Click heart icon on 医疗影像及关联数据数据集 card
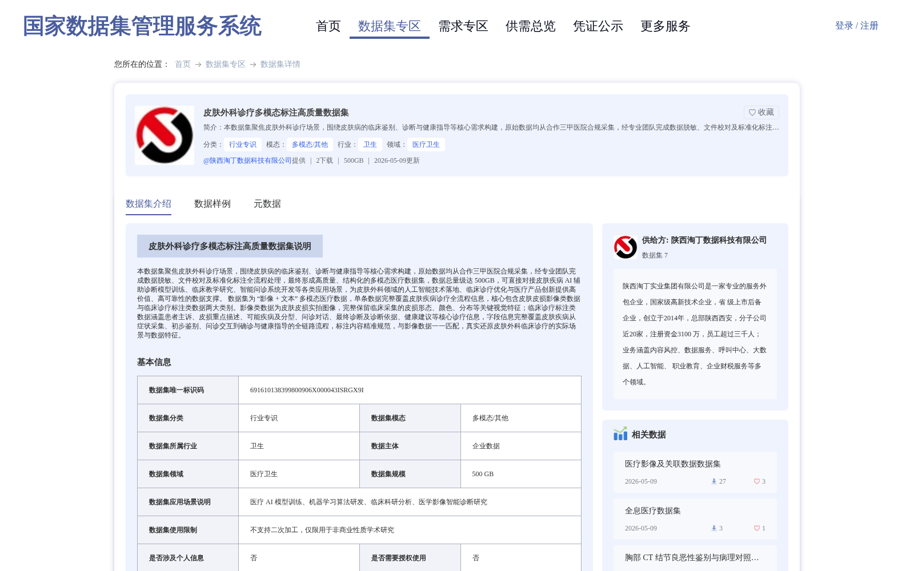Viewport: 914px width, 571px height. [x=756, y=481]
